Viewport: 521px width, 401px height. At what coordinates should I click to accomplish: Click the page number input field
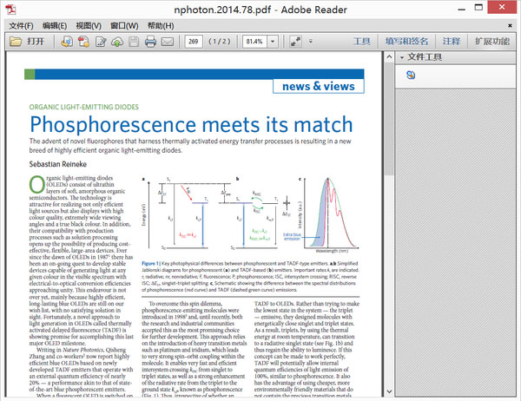tap(194, 41)
